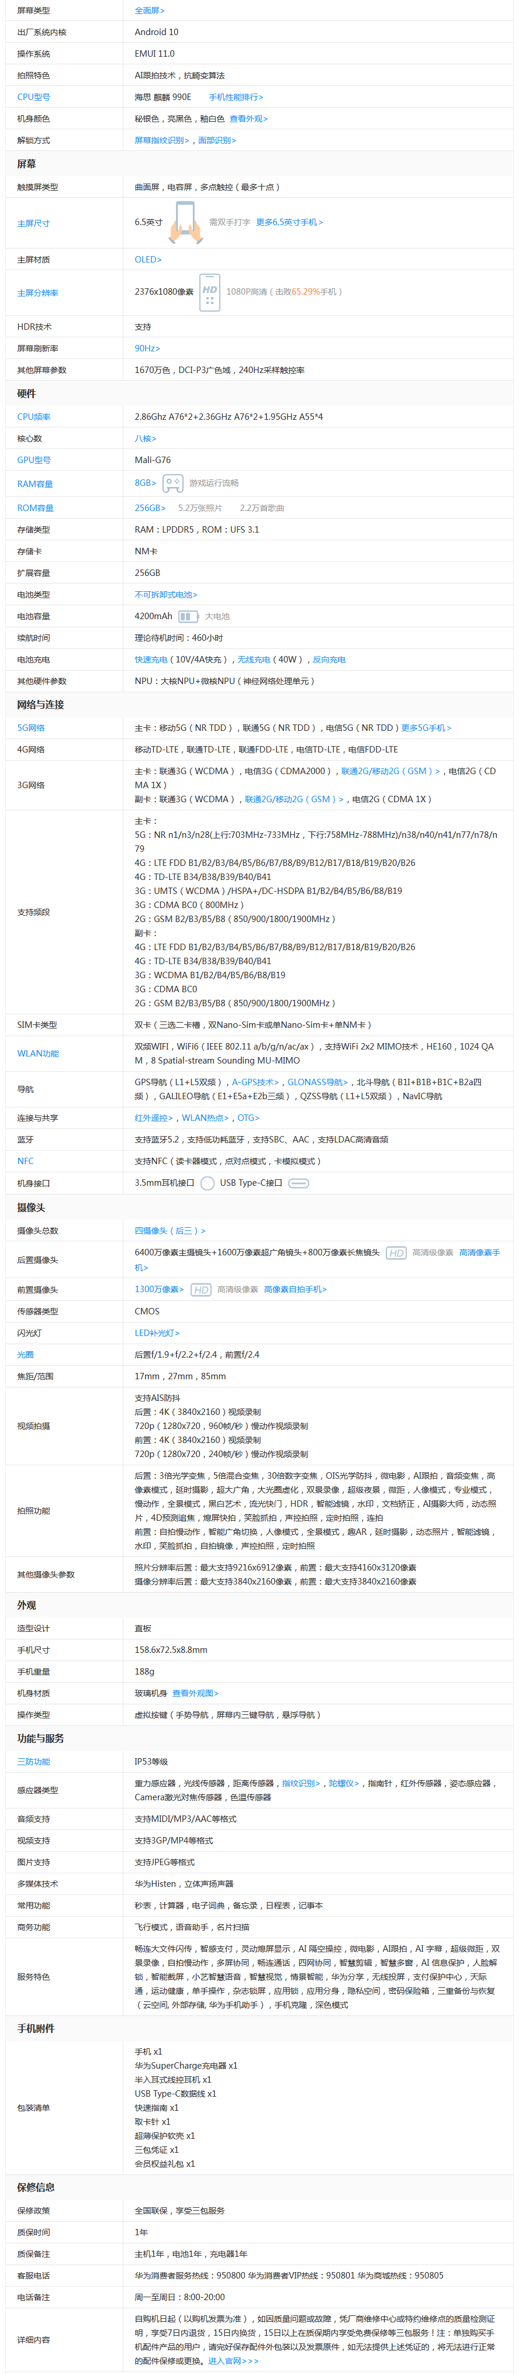529x2375 pixels.
Task: Open the 进入官网 official site link
Action: click(233, 2361)
